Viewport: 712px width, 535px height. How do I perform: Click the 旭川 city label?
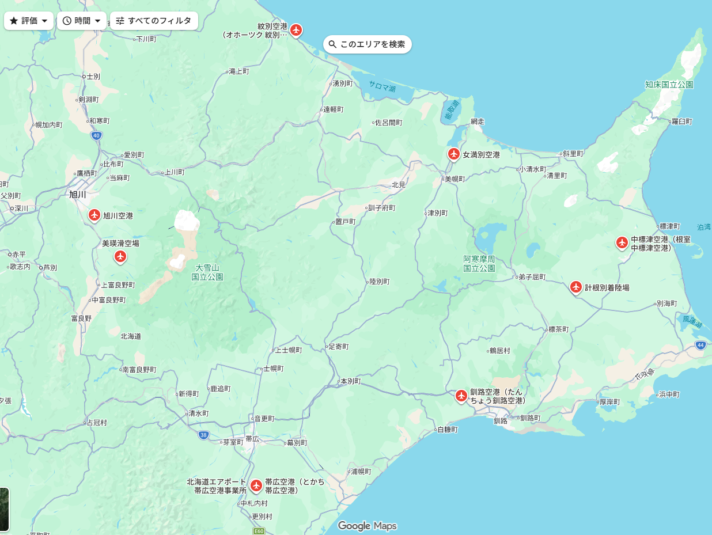pyautogui.click(x=77, y=195)
